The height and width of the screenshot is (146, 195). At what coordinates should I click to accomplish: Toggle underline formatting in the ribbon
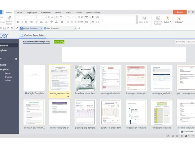(26, 22)
